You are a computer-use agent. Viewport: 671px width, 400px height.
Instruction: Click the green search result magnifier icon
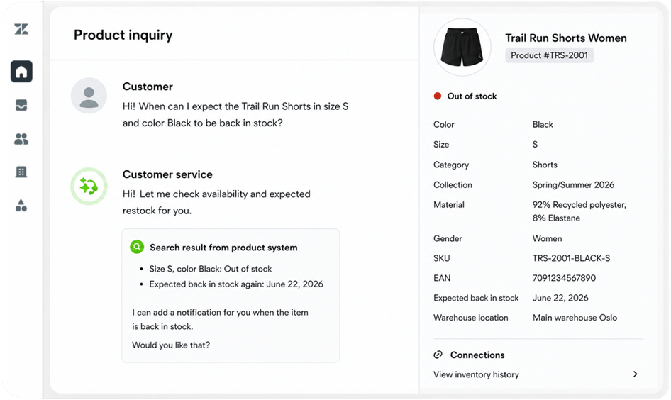(137, 247)
